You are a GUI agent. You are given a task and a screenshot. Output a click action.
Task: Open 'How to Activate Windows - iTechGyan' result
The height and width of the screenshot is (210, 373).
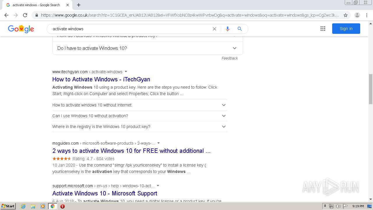tap(101, 79)
